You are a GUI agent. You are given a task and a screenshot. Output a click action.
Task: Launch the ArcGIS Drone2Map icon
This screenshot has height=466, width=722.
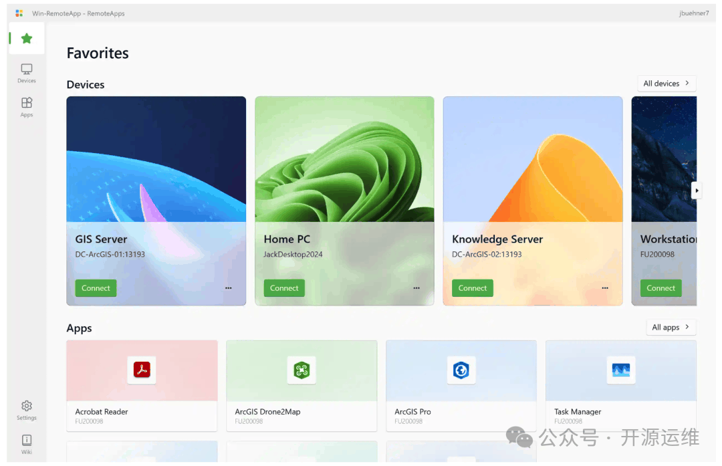click(302, 370)
